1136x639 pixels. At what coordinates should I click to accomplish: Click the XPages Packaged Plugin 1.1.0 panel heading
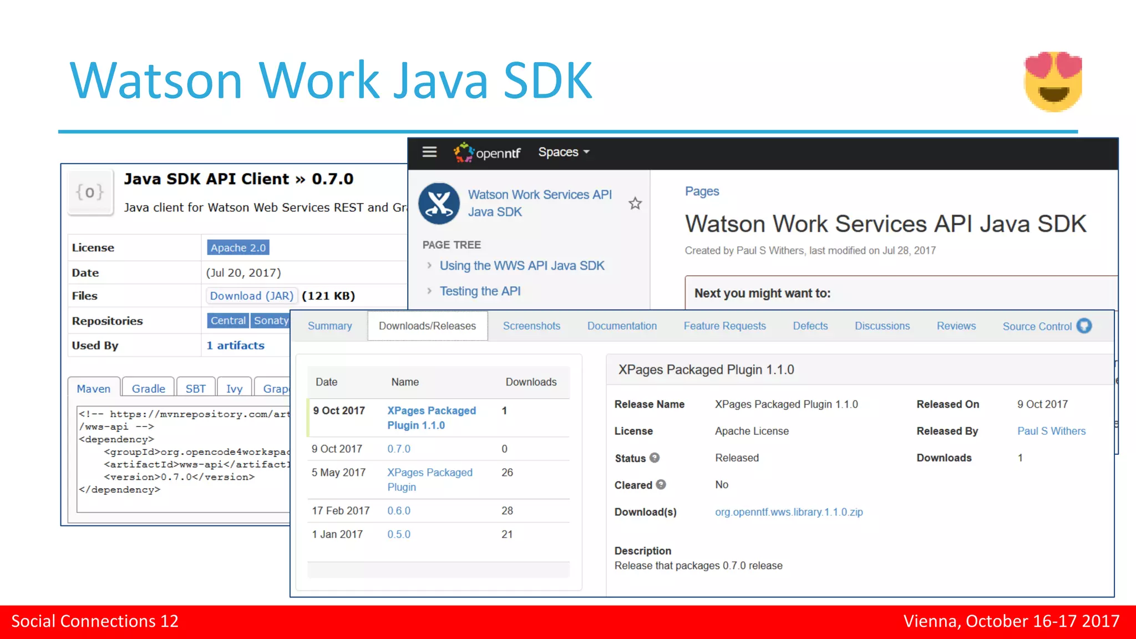[x=706, y=370]
